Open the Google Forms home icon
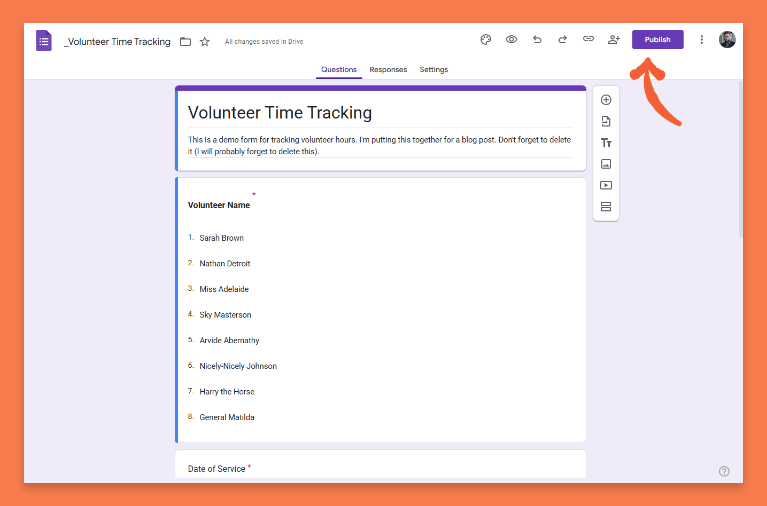This screenshot has height=506, width=767. [44, 41]
